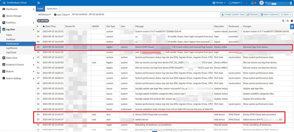Toggle the hamburger sidebar menu icon
294x132 pixels.
tap(38, 3)
